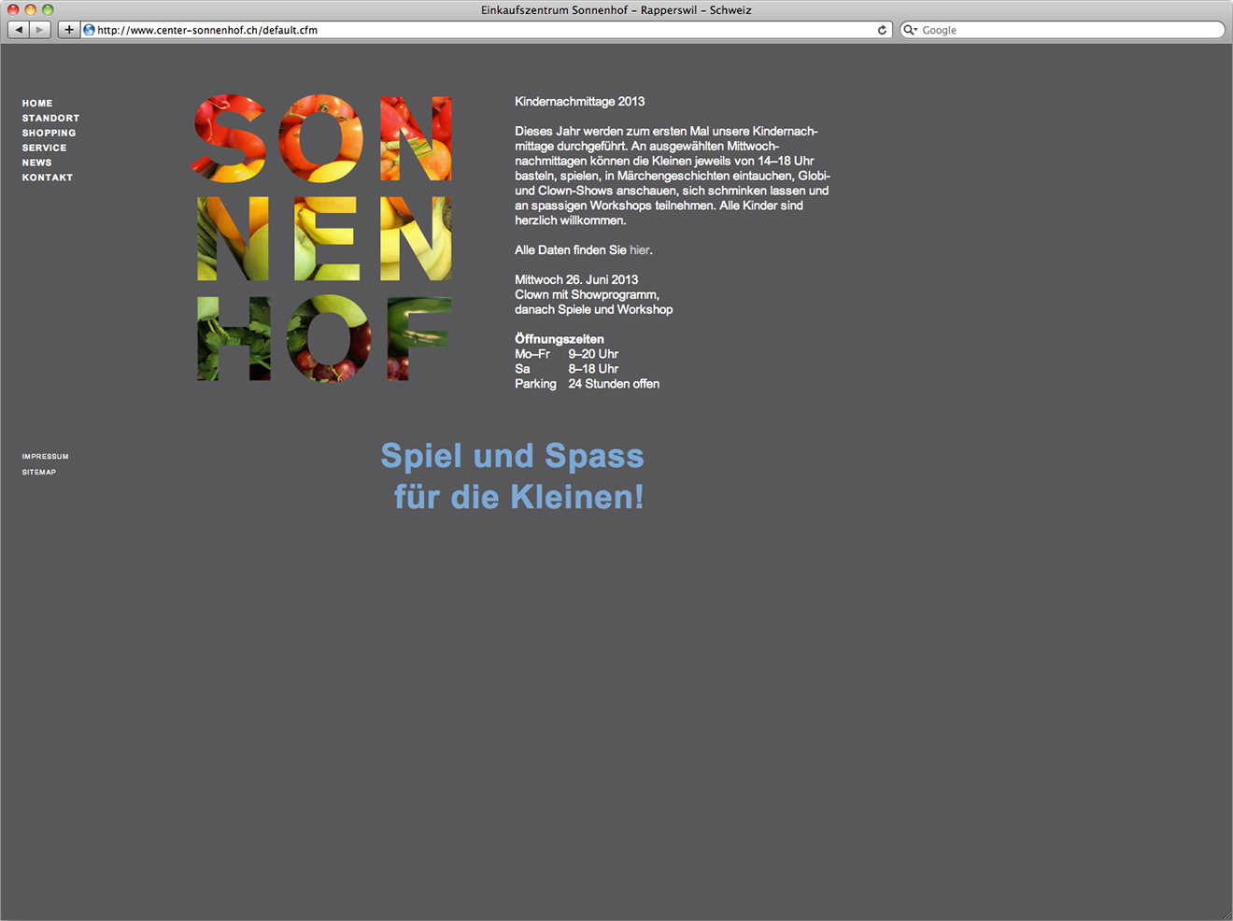Open the NEWS navigation item

click(36, 163)
